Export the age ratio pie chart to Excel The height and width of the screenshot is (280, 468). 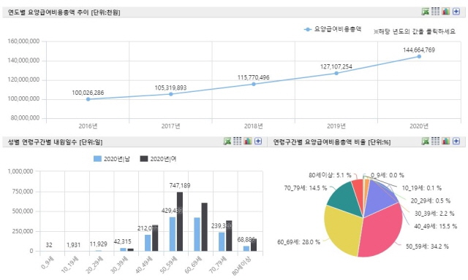[x=425, y=141]
